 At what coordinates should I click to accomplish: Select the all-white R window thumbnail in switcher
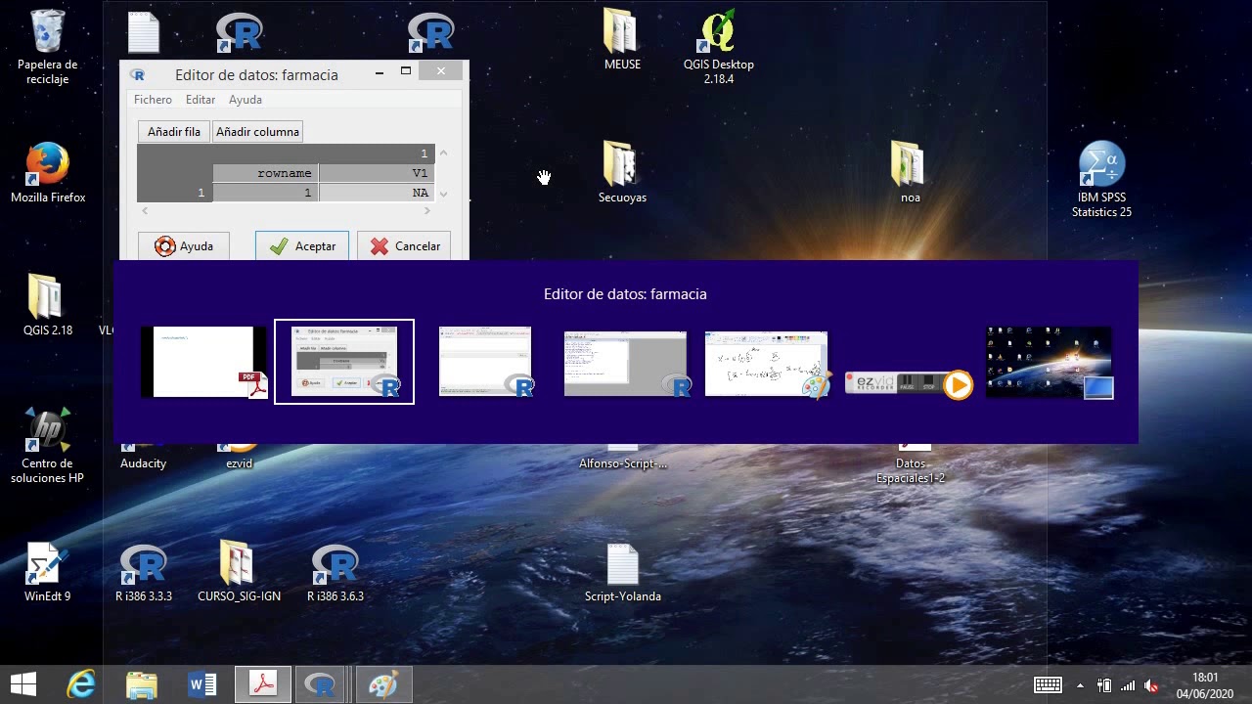coord(485,362)
